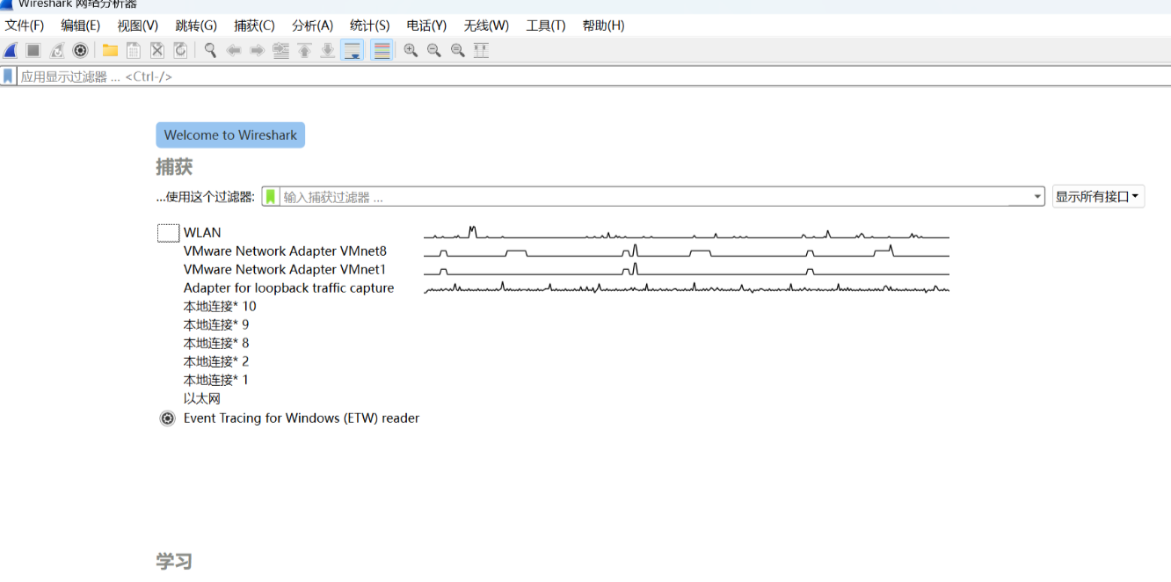
Task: Reset zoom to normal size icon
Action: [458, 50]
